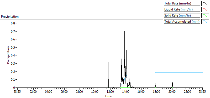Image resolution: width=210 pixels, height=98 pixels.
Task: Click the highest black rate peak near 0.7
Action: (x=124, y=31)
